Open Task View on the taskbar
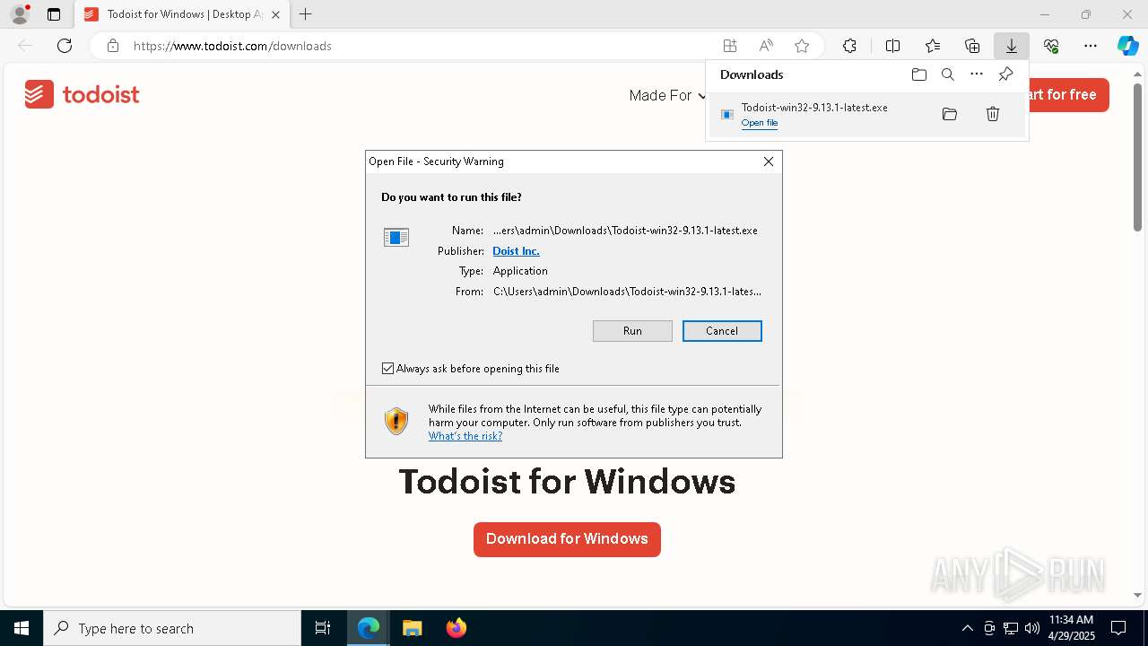Image resolution: width=1148 pixels, height=646 pixels. (x=323, y=628)
